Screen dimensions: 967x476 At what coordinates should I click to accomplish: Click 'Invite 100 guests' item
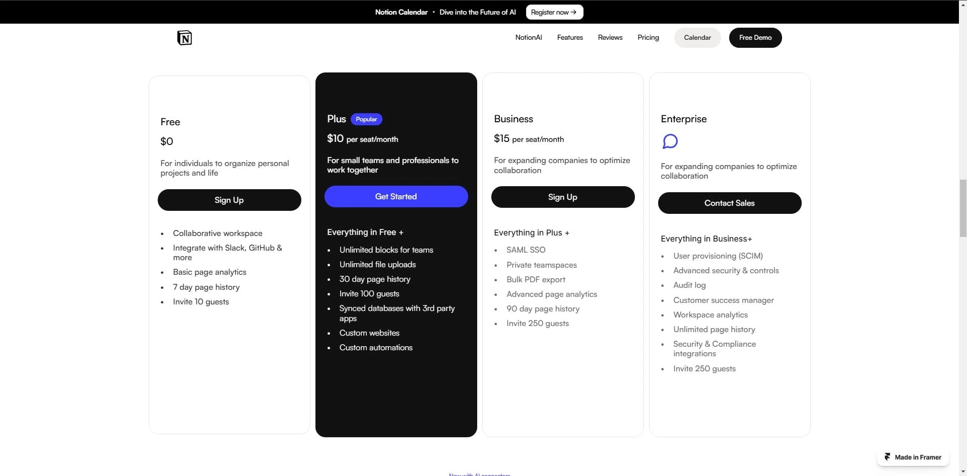[x=369, y=293]
